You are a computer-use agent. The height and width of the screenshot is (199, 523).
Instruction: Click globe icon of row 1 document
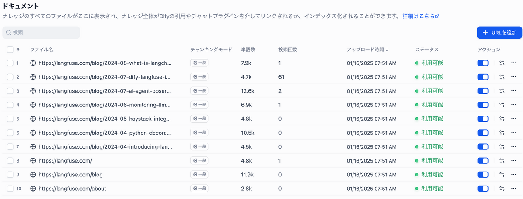[x=33, y=63]
